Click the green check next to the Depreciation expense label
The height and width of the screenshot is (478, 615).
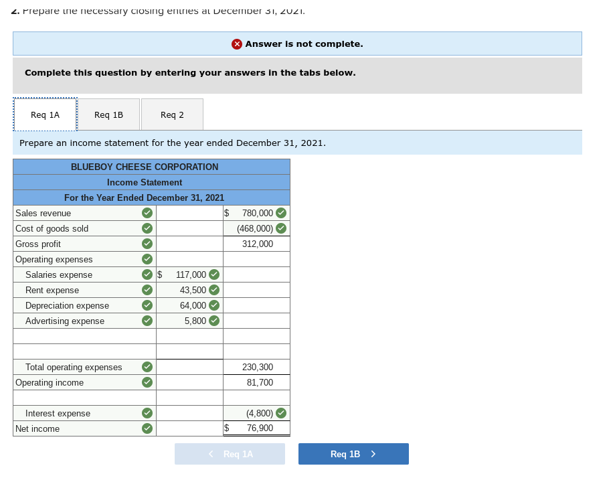[147, 305]
